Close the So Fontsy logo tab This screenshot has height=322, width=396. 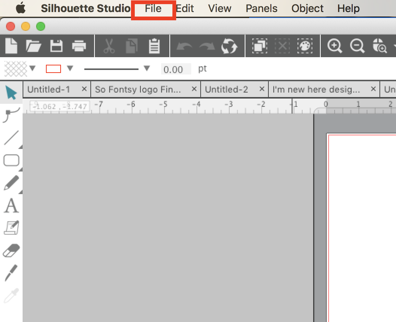pyautogui.click(x=194, y=89)
